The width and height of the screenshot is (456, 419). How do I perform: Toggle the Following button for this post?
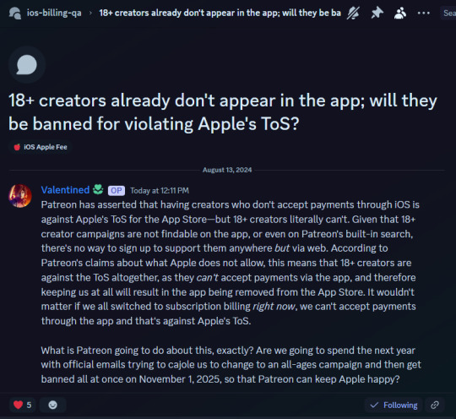pyautogui.click(x=394, y=405)
